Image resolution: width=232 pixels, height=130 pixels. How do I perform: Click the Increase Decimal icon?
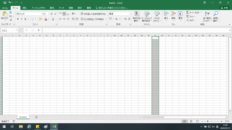(125, 19)
